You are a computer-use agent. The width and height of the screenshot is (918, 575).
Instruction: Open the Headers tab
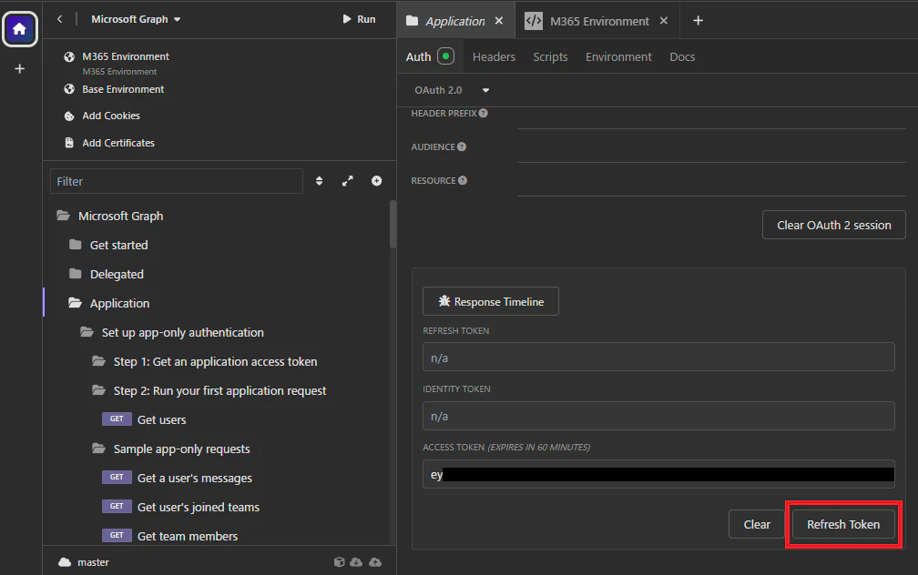pyautogui.click(x=494, y=56)
